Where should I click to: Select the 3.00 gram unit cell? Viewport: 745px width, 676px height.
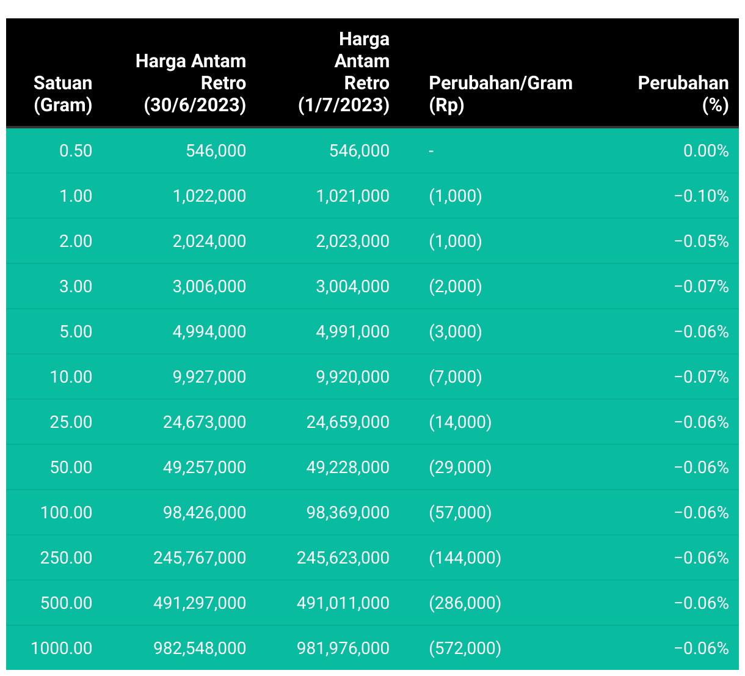click(76, 287)
